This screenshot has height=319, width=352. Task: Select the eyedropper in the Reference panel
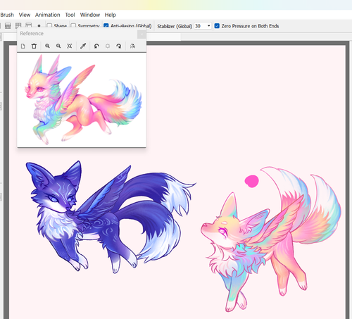pos(83,46)
